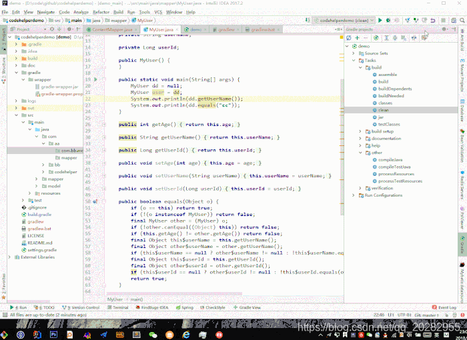Open Gradle projects panel gear settings
467x340 pixels.
[444, 29]
